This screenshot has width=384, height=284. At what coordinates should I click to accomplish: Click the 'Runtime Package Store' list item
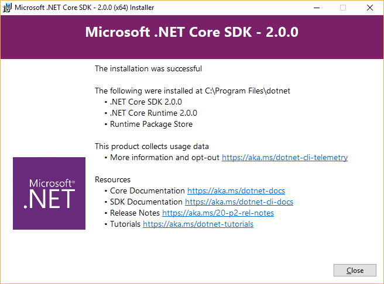pos(152,124)
